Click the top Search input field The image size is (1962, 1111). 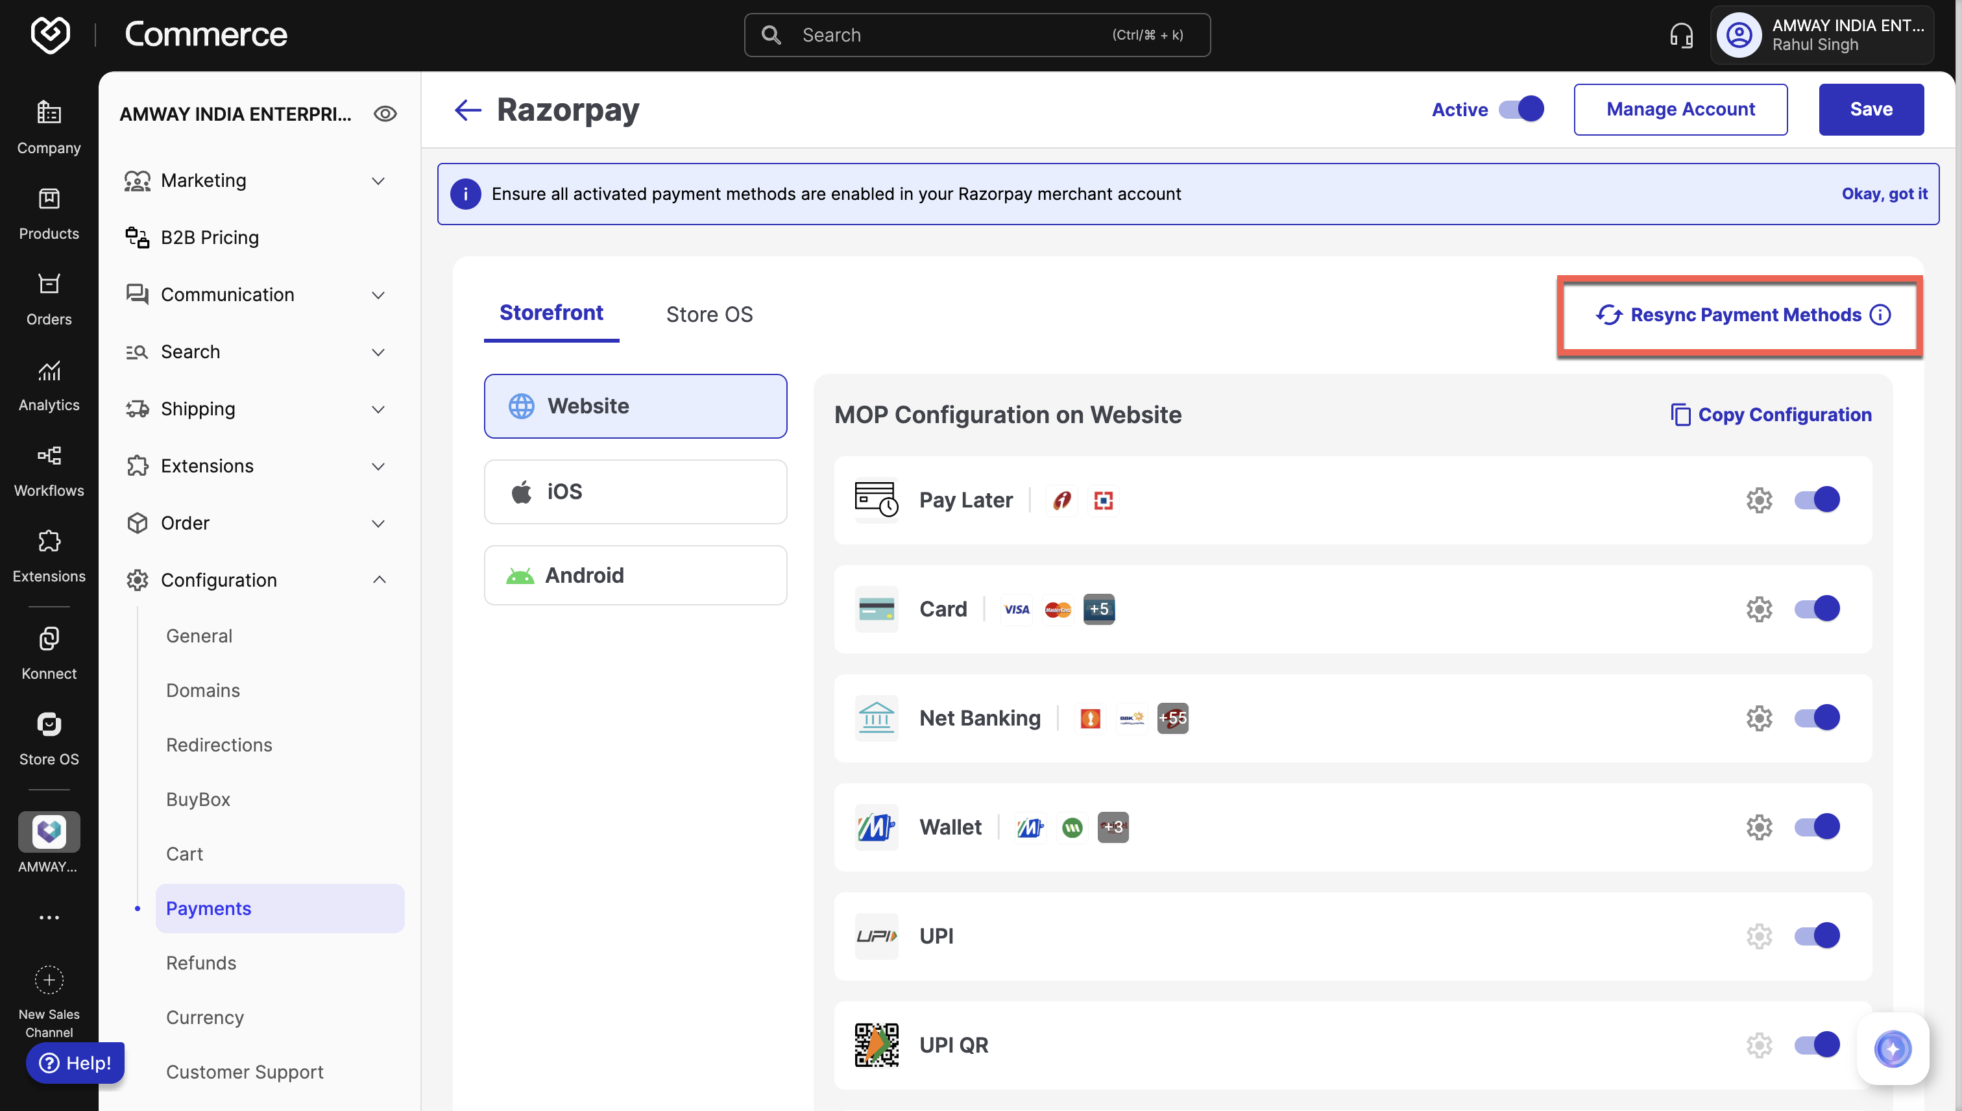pyautogui.click(x=976, y=34)
